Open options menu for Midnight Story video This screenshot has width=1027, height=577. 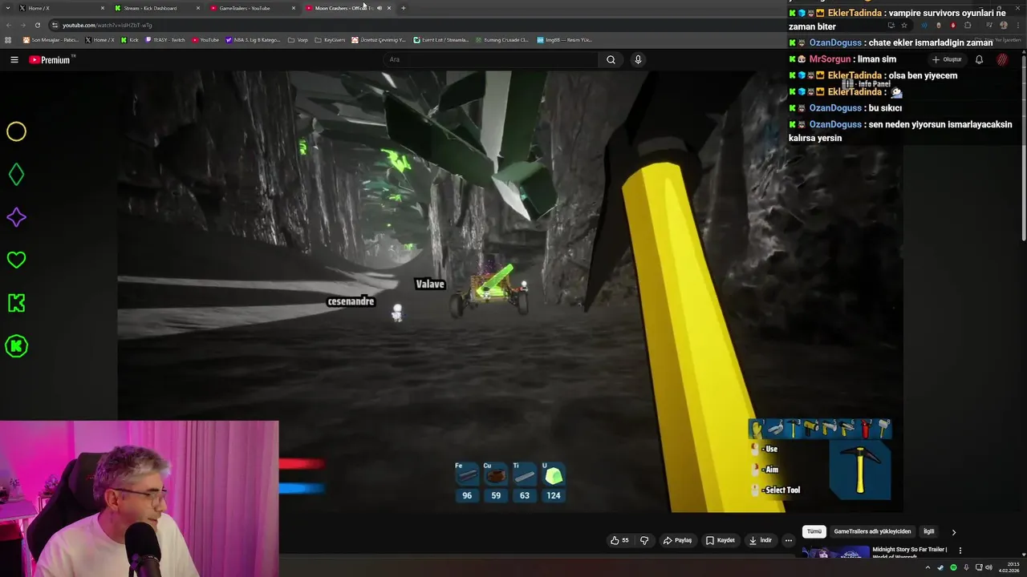(960, 551)
